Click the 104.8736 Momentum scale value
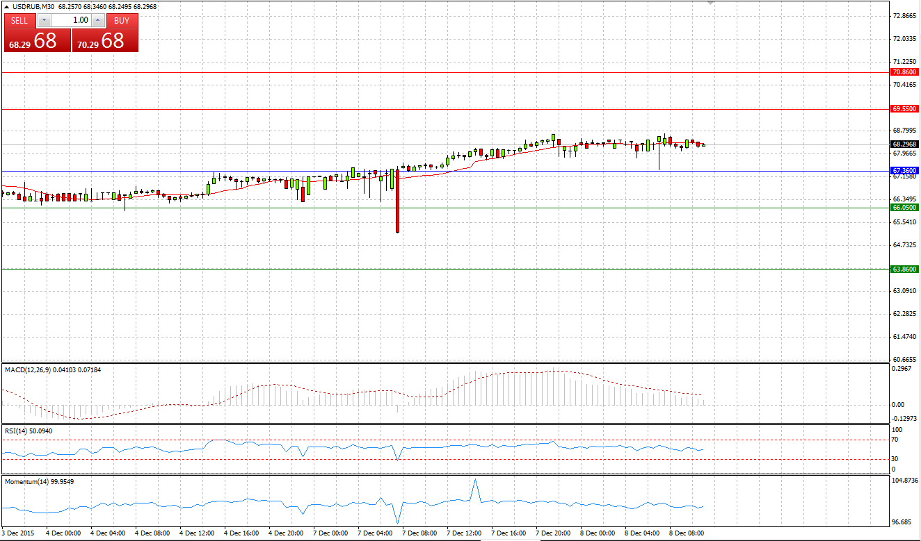Image resolution: width=921 pixels, height=541 pixels. coord(904,481)
